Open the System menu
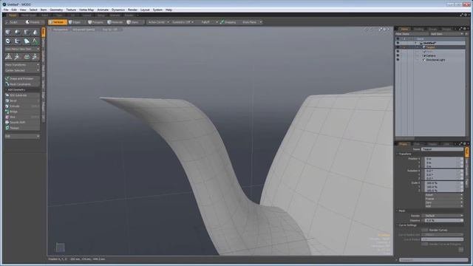This screenshot has width=473, height=266. (157, 10)
